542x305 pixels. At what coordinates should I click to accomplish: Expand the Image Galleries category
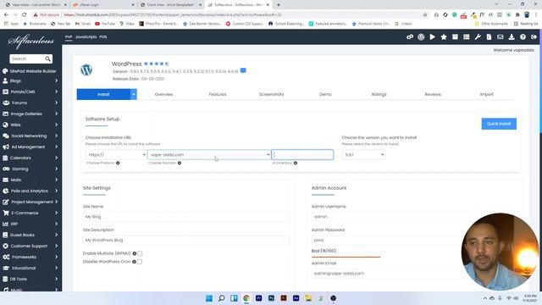(30, 114)
